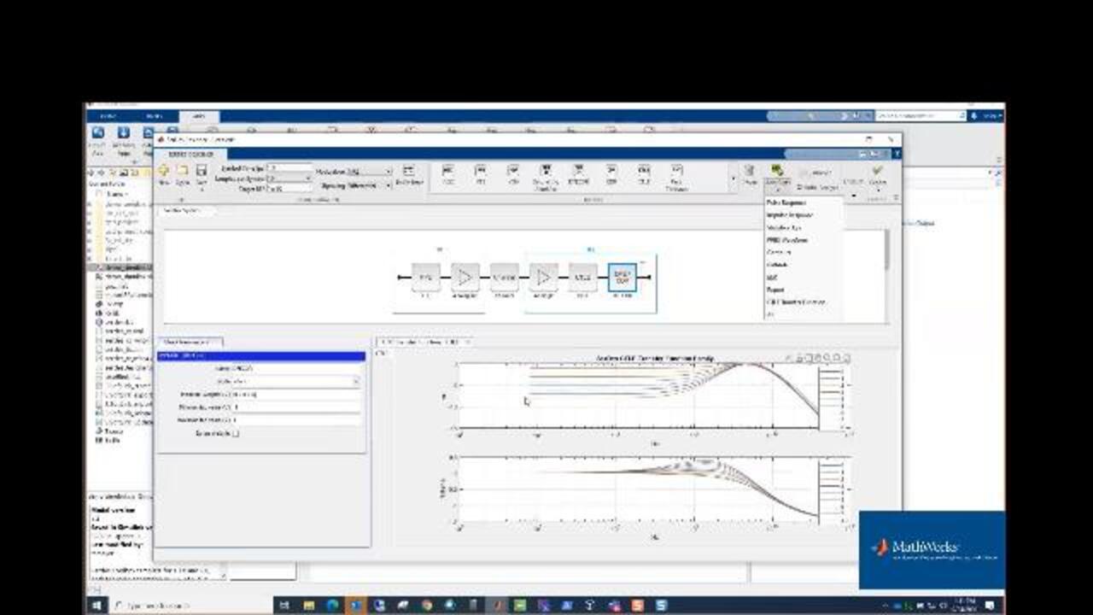Add a Saturating Amplifier block from gallery
The image size is (1093, 615).
pos(546,170)
